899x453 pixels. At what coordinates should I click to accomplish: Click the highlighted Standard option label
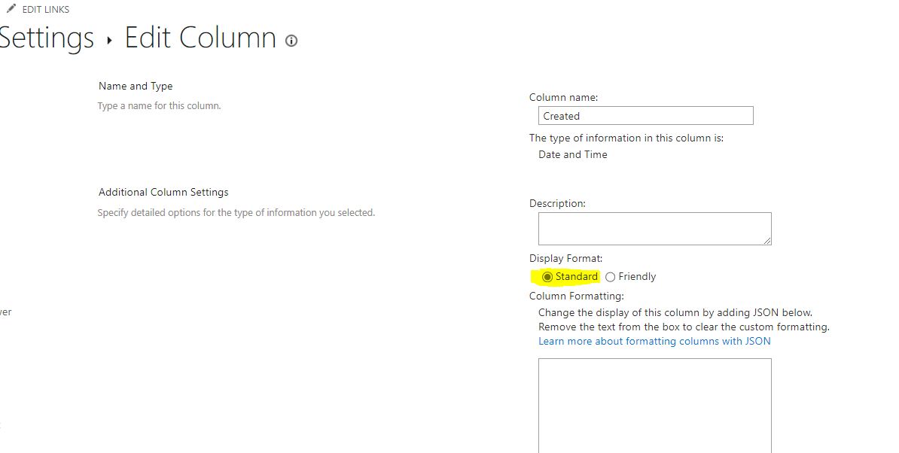click(576, 277)
